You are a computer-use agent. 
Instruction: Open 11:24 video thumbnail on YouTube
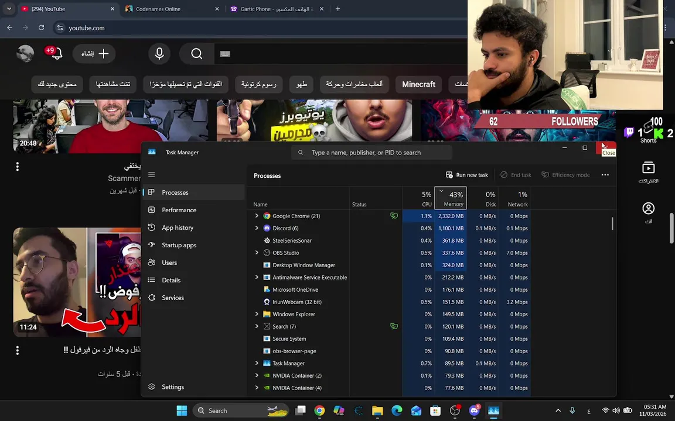coord(77,282)
